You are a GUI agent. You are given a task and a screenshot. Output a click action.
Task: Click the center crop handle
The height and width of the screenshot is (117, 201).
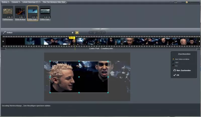click(x=79, y=77)
